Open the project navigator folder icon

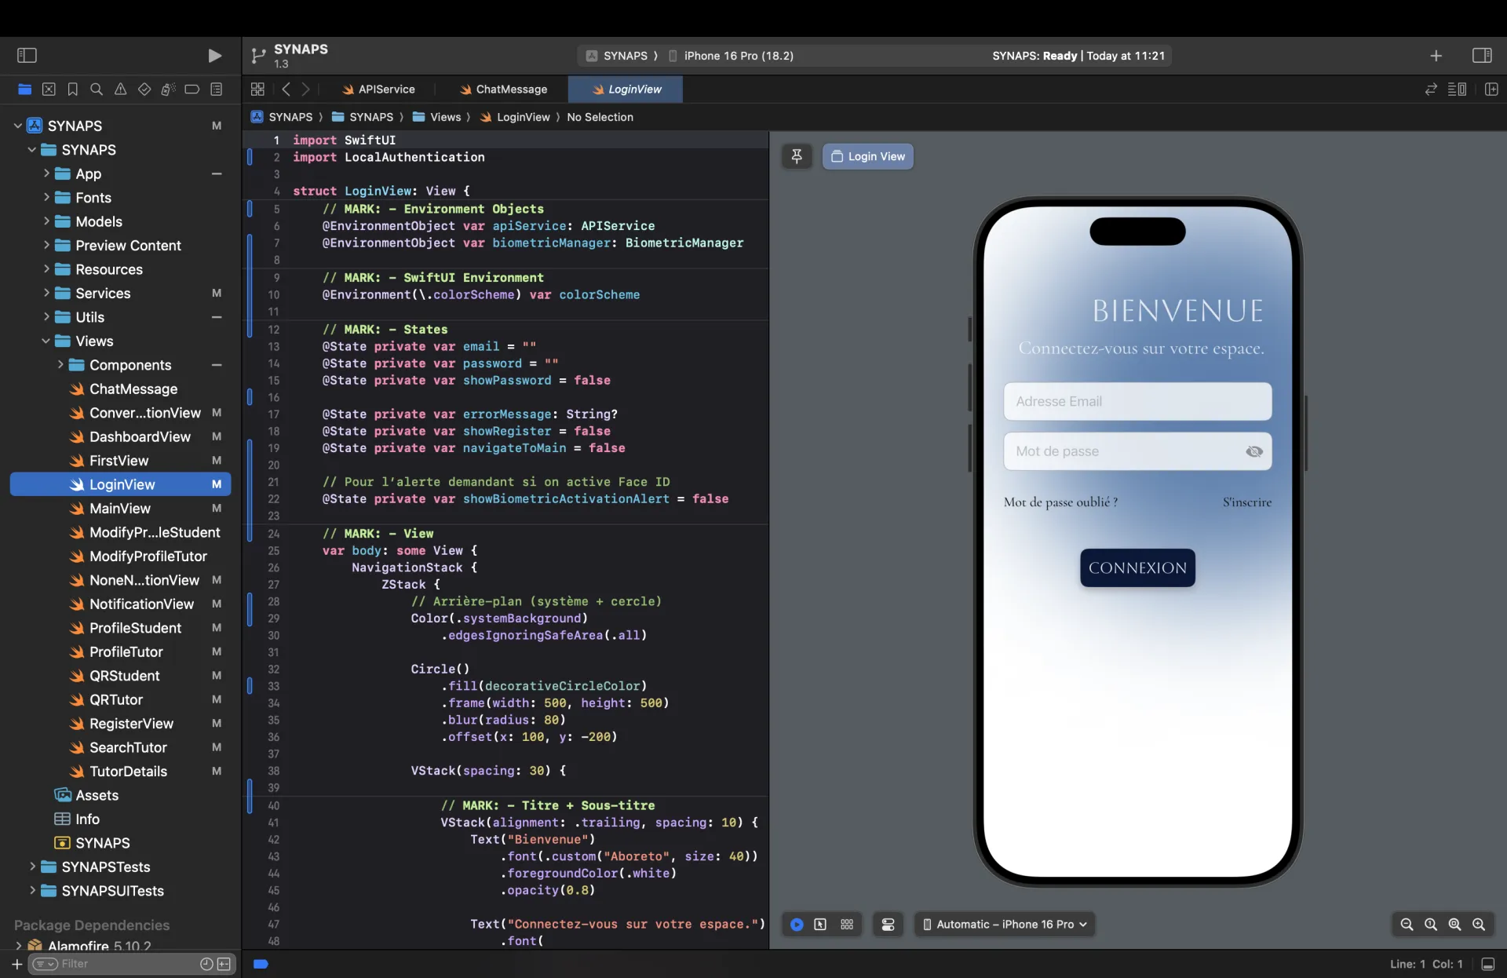click(x=25, y=89)
